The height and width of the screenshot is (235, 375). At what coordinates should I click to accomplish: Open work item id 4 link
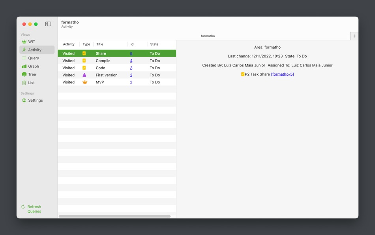[131, 61]
